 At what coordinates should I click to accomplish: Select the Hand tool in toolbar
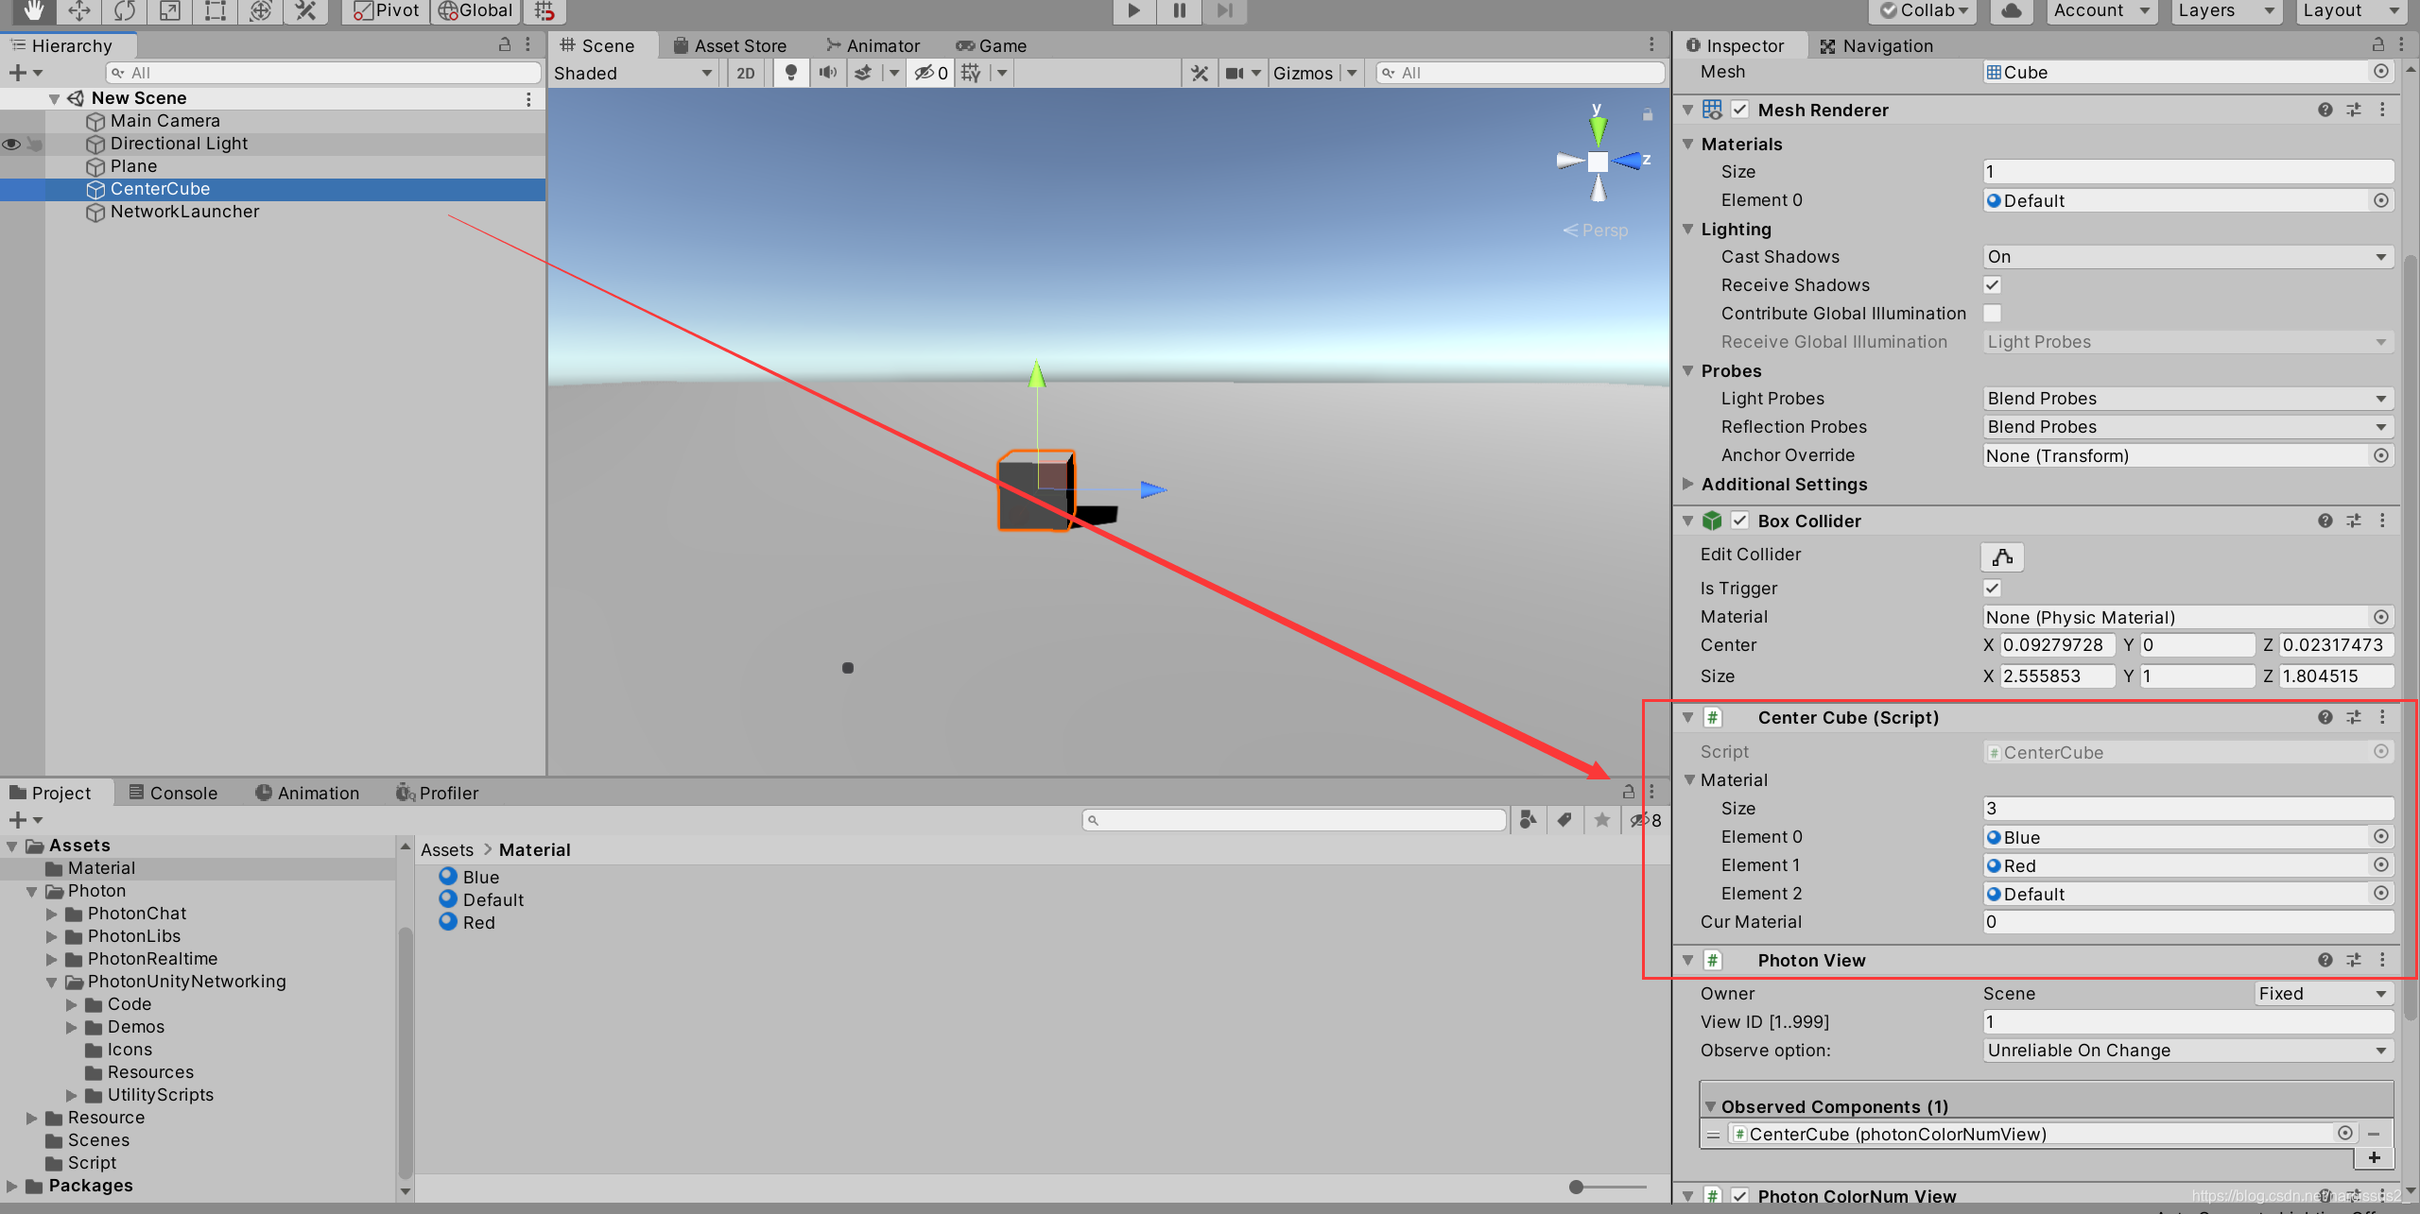pos(33,10)
